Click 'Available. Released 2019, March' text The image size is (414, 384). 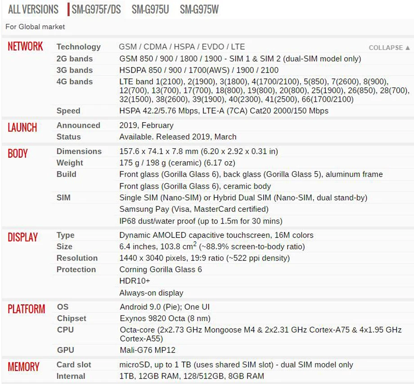pyautogui.click(x=178, y=137)
